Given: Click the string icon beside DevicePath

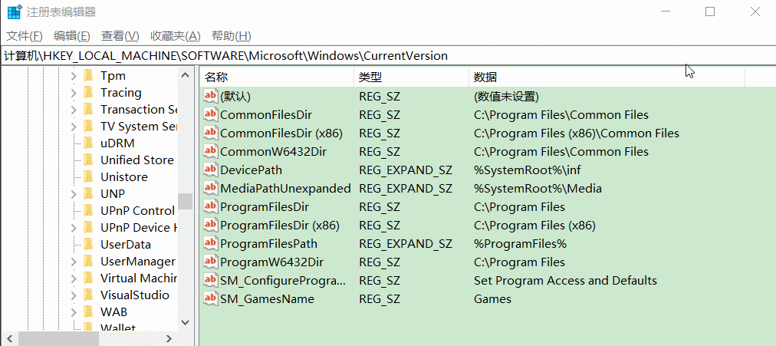Looking at the screenshot, I should 211,170.
